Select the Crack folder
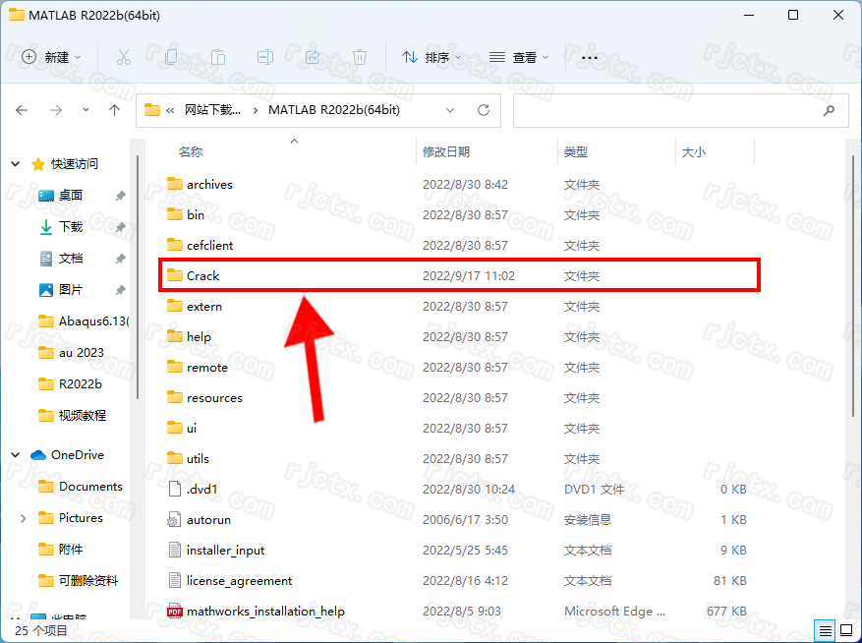Image resolution: width=862 pixels, height=643 pixels. (x=203, y=276)
